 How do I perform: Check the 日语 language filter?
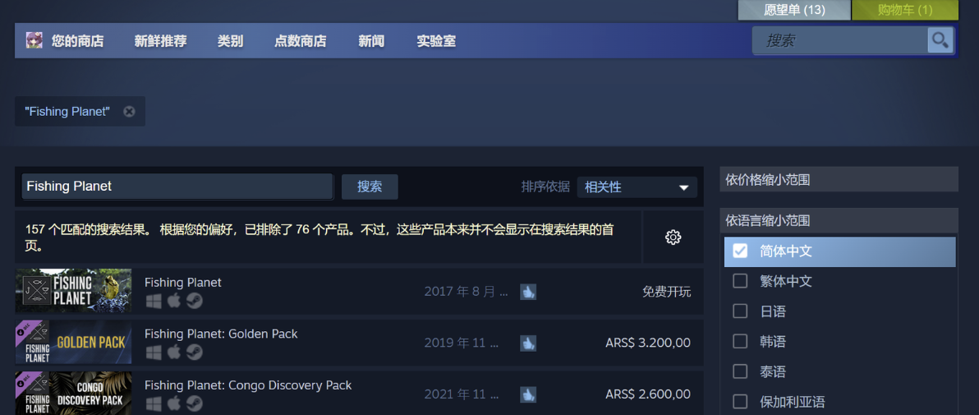740,311
